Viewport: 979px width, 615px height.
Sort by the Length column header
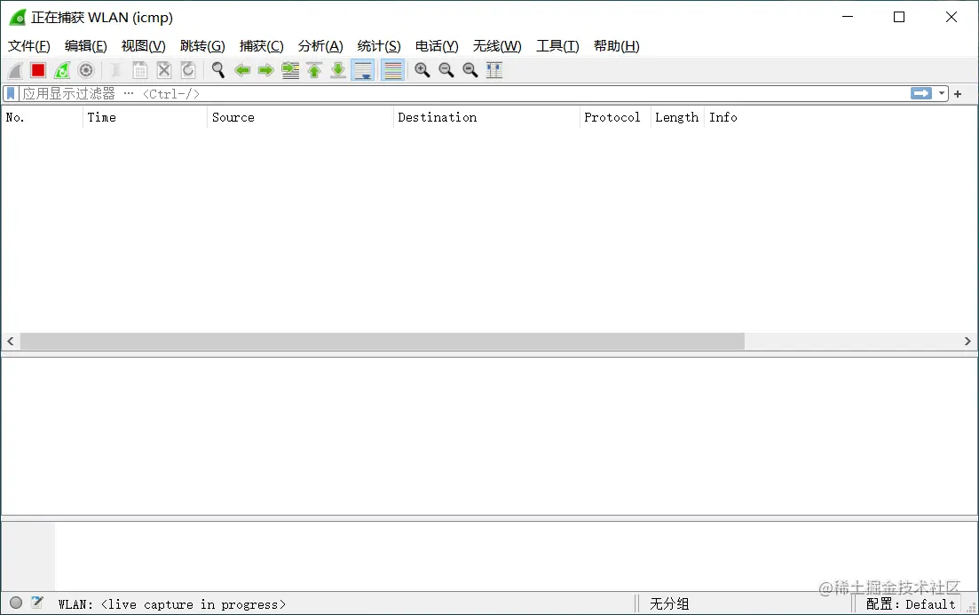point(677,117)
